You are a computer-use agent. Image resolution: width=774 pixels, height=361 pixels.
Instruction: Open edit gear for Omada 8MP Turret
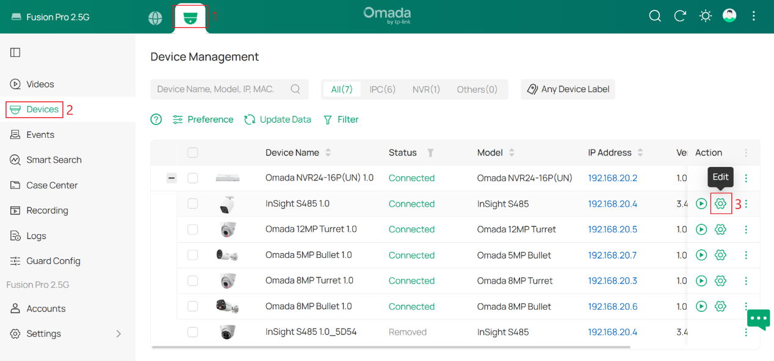[x=720, y=281]
